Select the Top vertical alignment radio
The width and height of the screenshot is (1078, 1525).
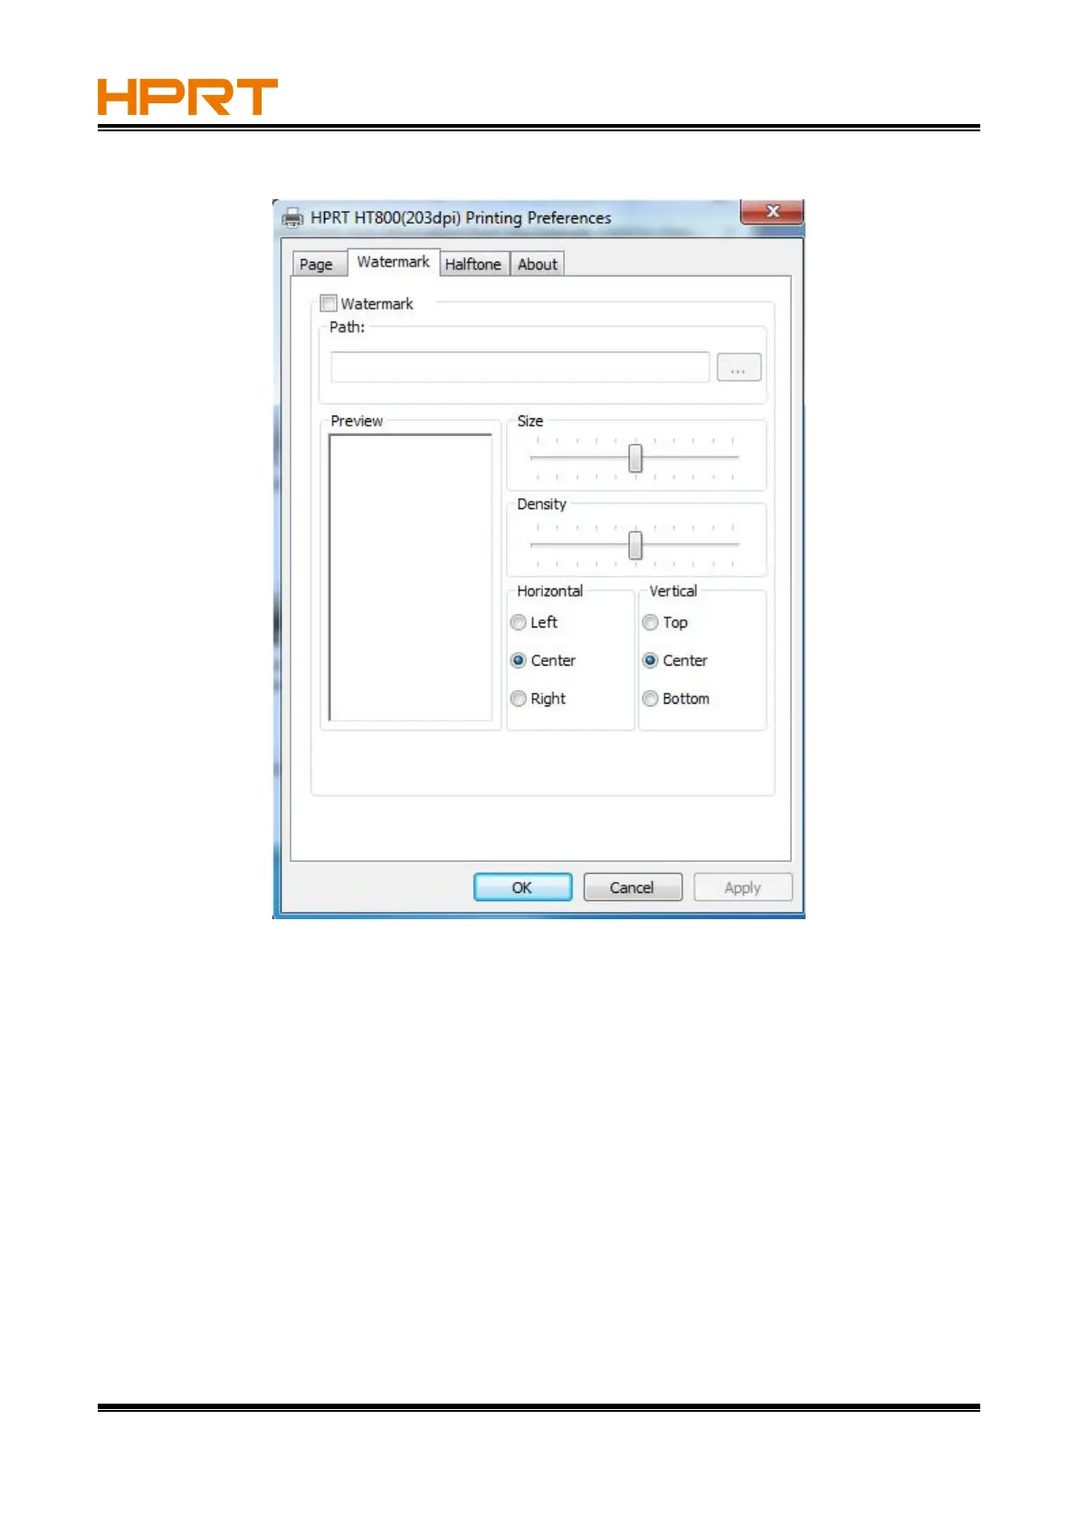(650, 622)
